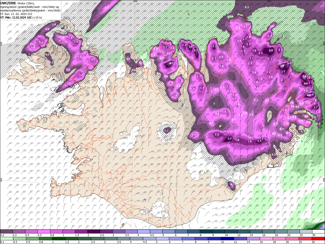Click the '25' label on snow scale
This screenshot has width=325, height=244.
[x=301, y=235]
